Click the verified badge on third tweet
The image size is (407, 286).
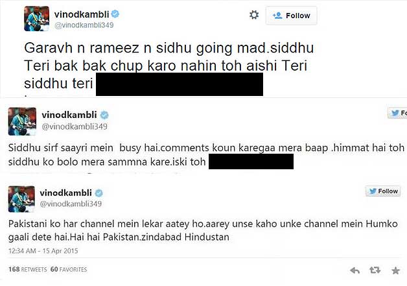click(99, 193)
